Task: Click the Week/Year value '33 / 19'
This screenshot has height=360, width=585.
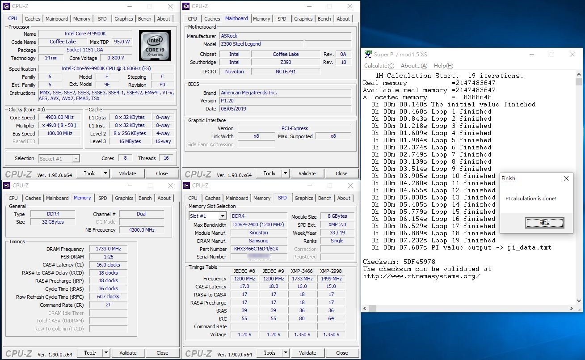Action: point(337,233)
